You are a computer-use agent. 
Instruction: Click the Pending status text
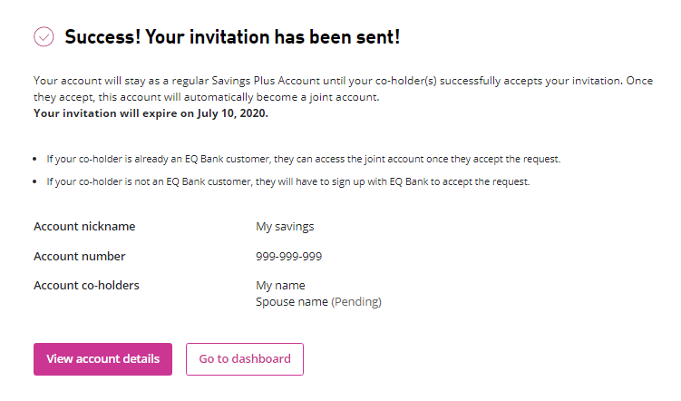pyautogui.click(x=355, y=301)
